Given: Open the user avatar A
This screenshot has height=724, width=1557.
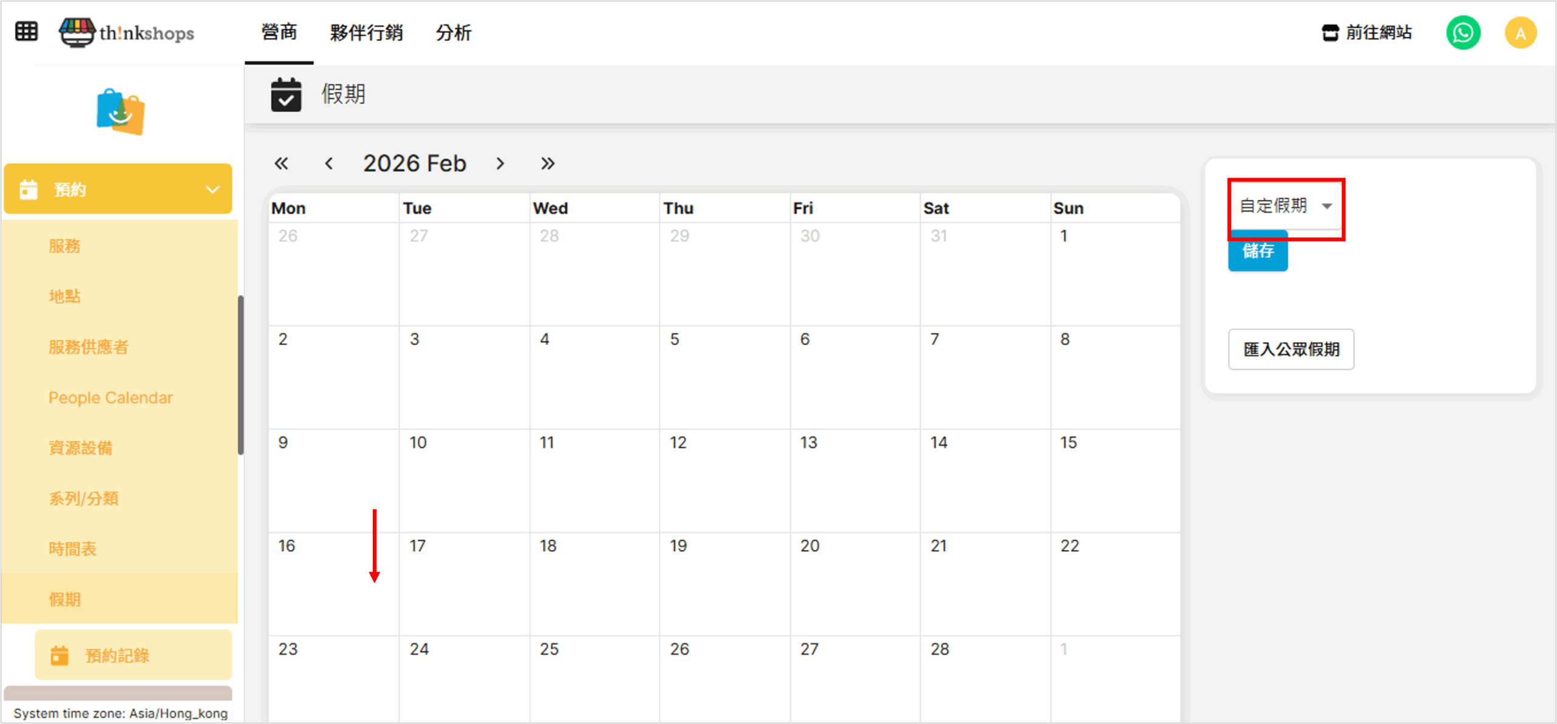Looking at the screenshot, I should click(1520, 33).
